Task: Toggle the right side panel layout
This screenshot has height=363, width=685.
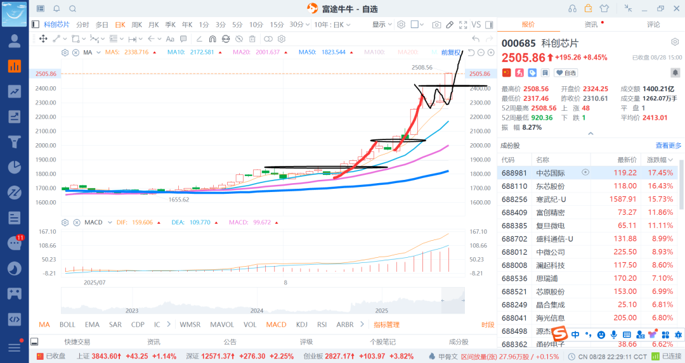Action: pos(489,25)
